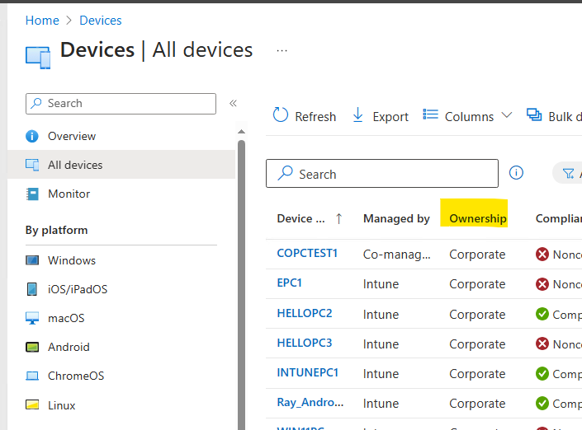Click the Bulk actions stacked windows icon
Screen dimensions: 582x430
[x=534, y=115]
